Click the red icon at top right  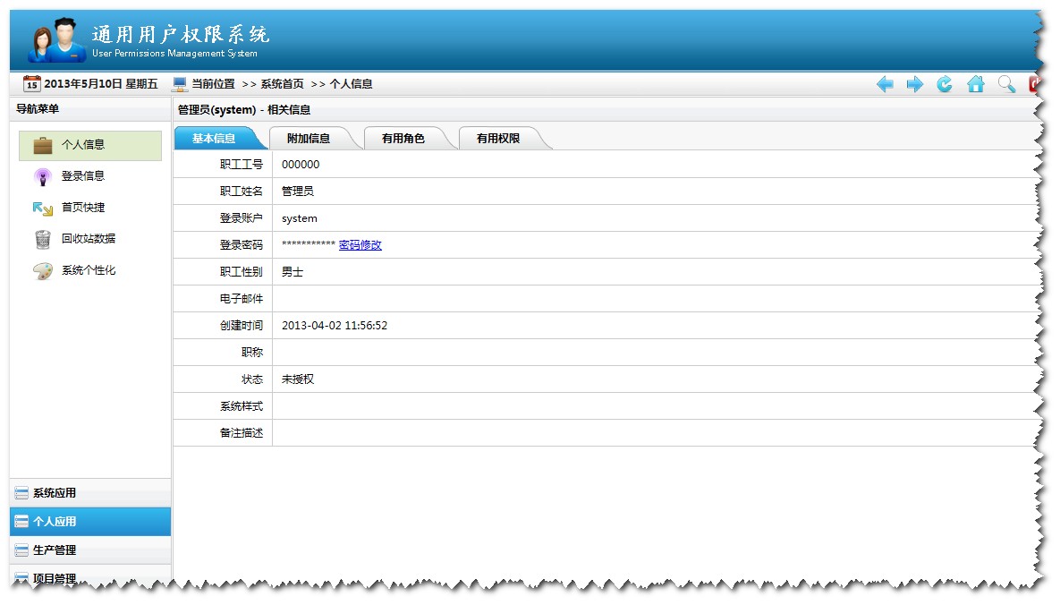[x=1034, y=83]
